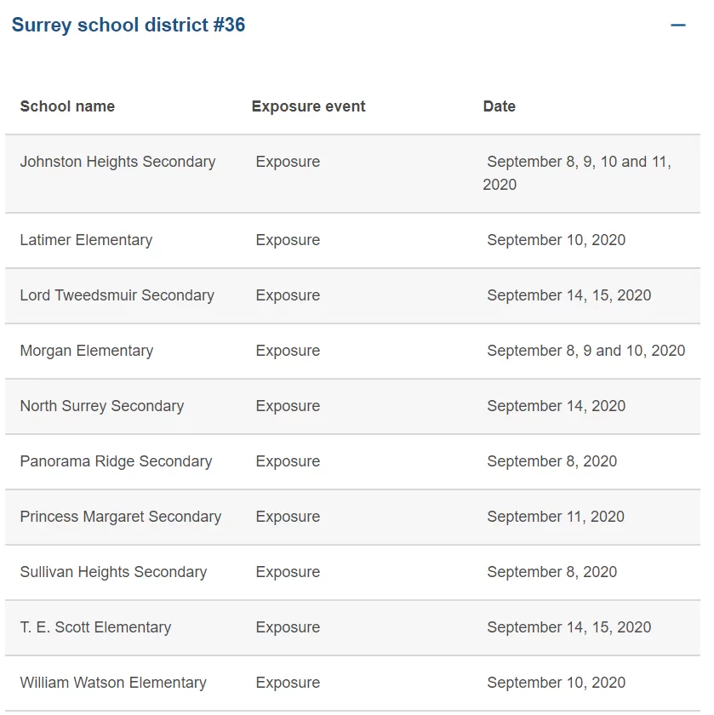Image resolution: width=714 pixels, height=715 pixels.
Task: Click the Exposure event column header
Action: 308,106
